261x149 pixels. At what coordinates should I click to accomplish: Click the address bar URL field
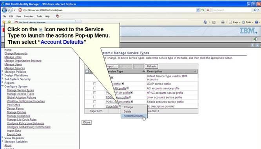(107, 10)
